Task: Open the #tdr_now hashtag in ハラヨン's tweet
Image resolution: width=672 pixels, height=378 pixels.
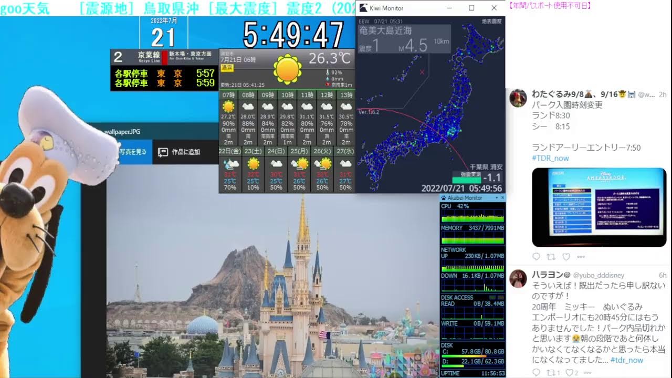Action: click(x=627, y=360)
